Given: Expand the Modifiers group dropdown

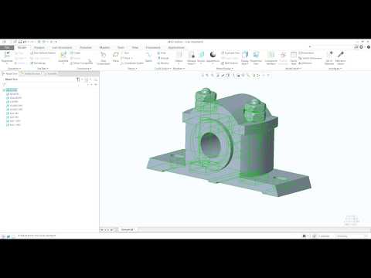Looking at the screenshot, I should [179, 69].
